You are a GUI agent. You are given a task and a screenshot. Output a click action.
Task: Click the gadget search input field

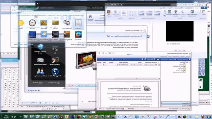[x=24, y=11]
